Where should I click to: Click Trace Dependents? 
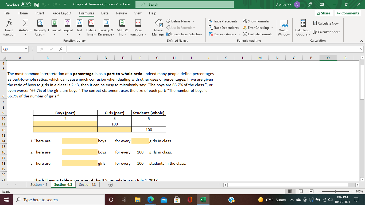pyautogui.click(x=224, y=27)
